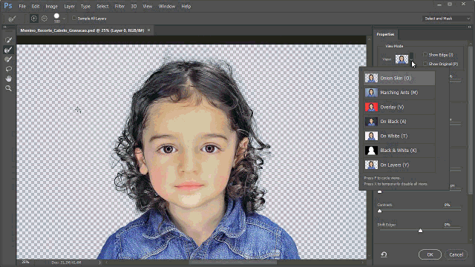Choose On White (T) view
Viewport: 475px width, 267px height.
click(x=399, y=136)
